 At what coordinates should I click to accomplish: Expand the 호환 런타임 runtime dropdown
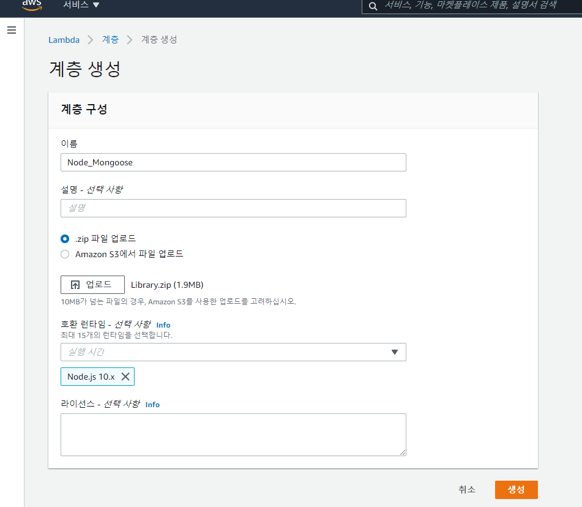[x=394, y=352]
